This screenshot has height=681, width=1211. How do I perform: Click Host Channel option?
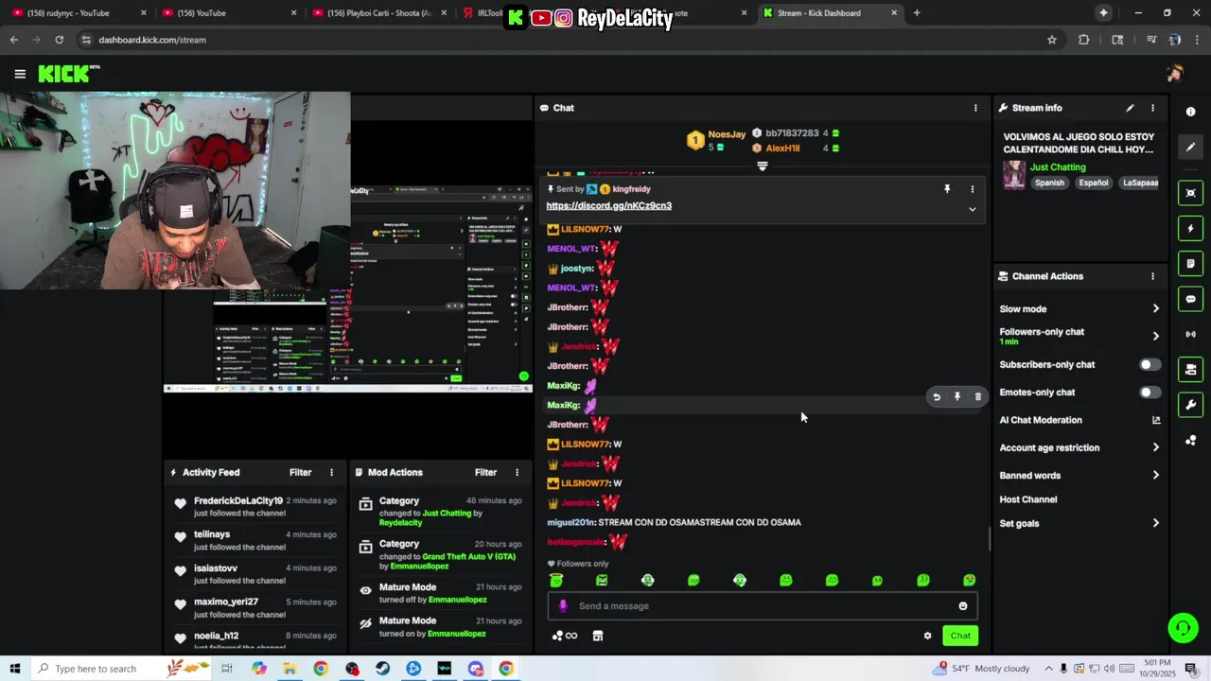point(1027,499)
